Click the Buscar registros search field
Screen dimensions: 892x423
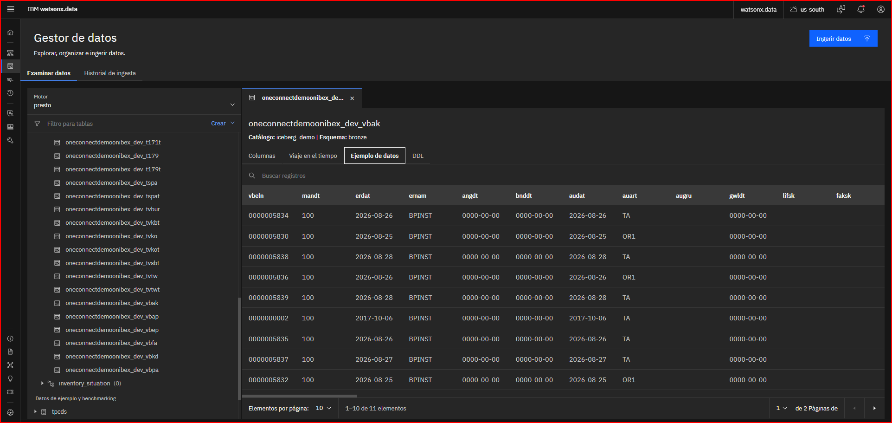pyautogui.click(x=563, y=176)
